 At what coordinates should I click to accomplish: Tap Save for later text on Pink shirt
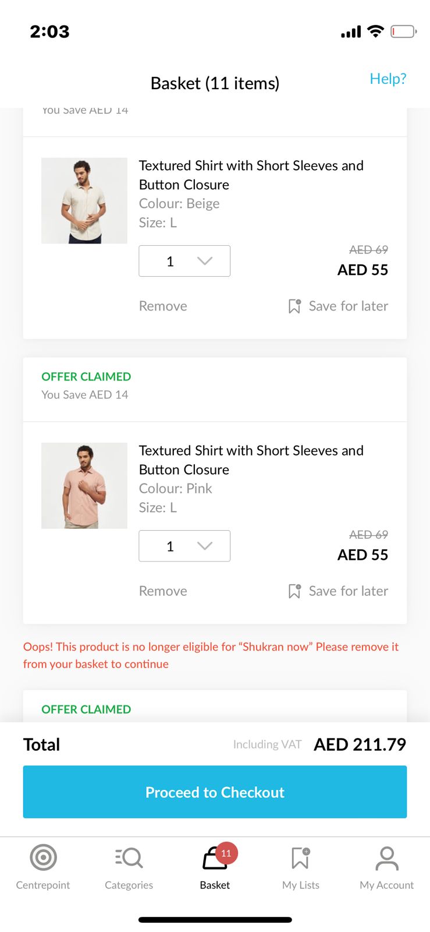348,591
